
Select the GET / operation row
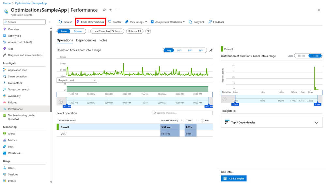134,134
